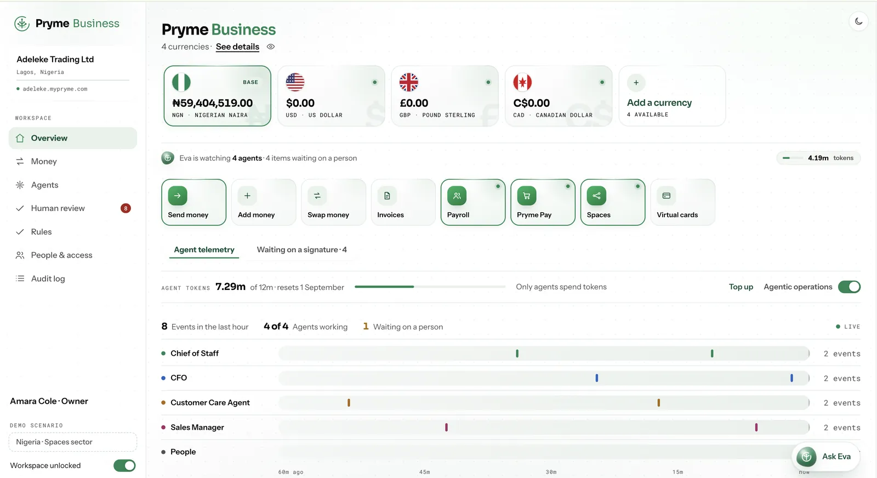Open the Money section
Viewport: 877px width, 478px height.
(x=73, y=161)
